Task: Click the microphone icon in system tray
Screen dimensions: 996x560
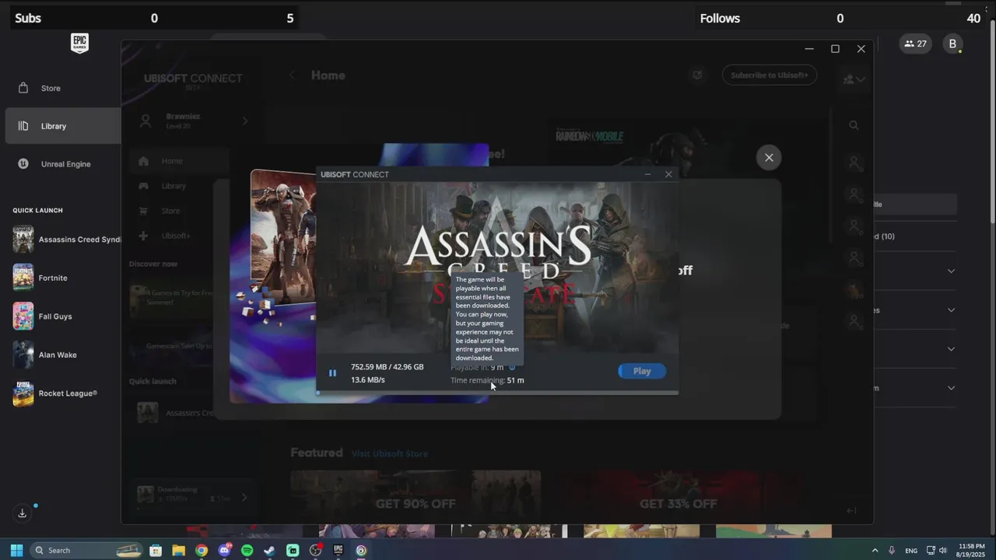Action: tap(892, 550)
